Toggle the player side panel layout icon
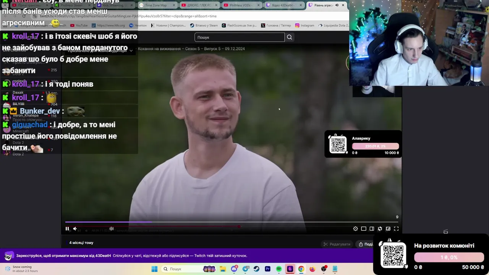This screenshot has height=275, width=489. [372, 229]
